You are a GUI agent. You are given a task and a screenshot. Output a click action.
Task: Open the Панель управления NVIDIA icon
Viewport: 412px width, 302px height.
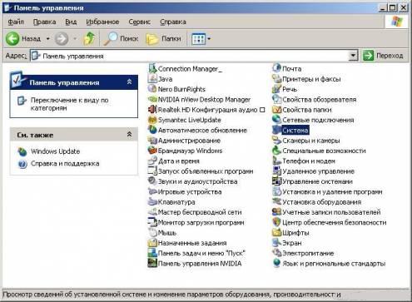point(195,264)
